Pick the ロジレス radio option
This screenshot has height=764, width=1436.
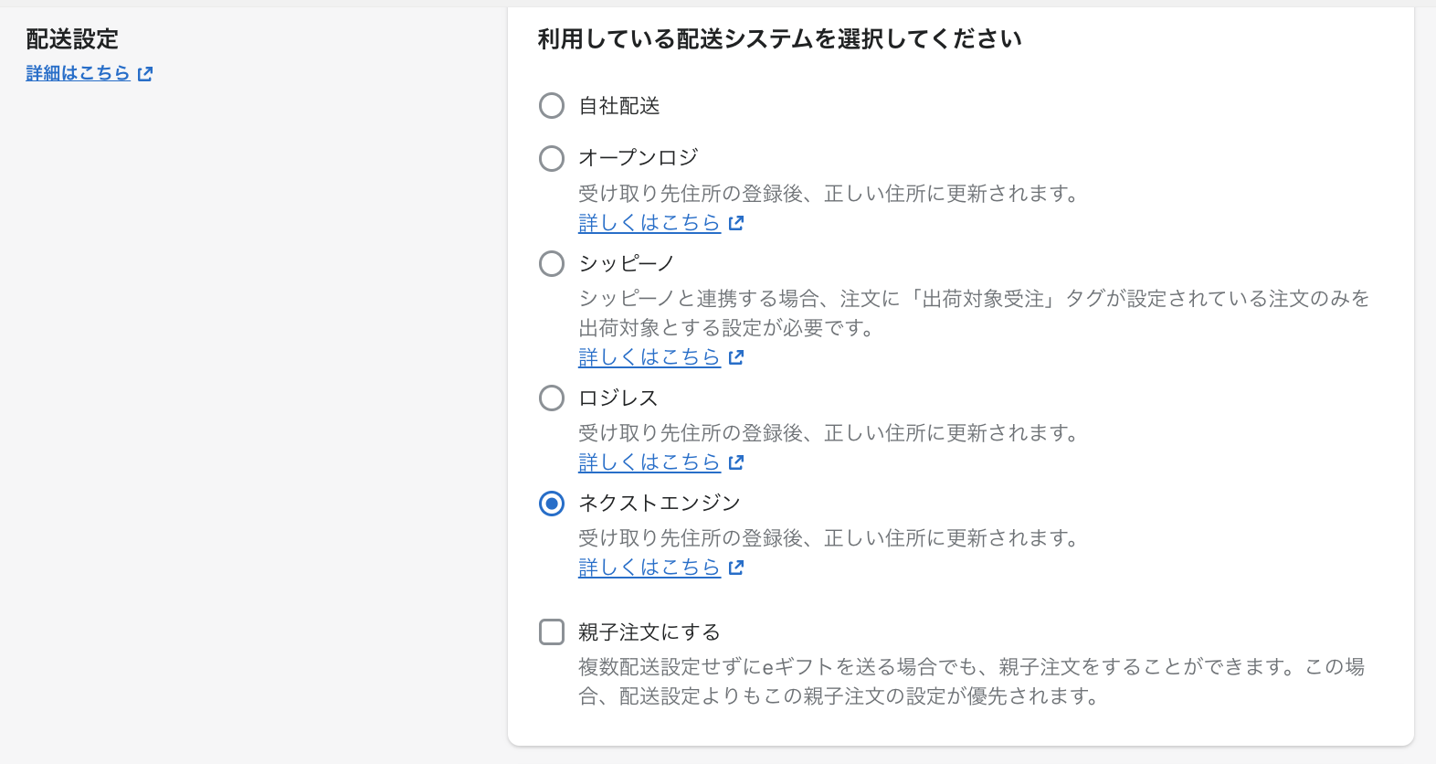(x=552, y=398)
